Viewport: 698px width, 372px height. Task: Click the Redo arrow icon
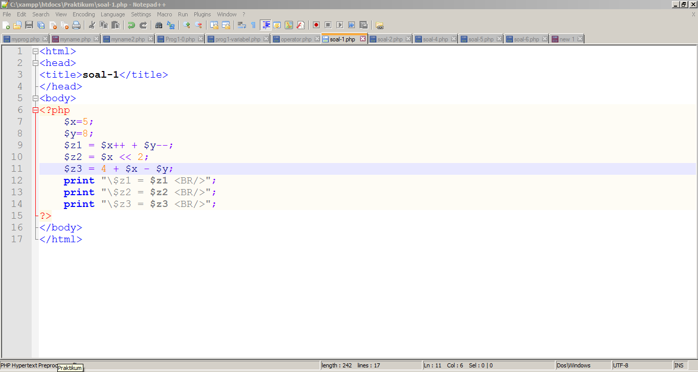click(x=143, y=25)
